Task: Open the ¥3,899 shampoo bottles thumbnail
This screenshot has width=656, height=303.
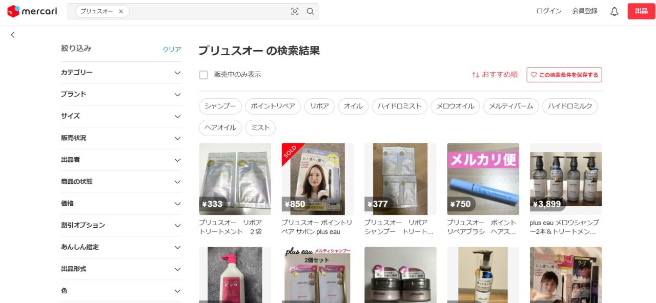Action: pos(566,179)
